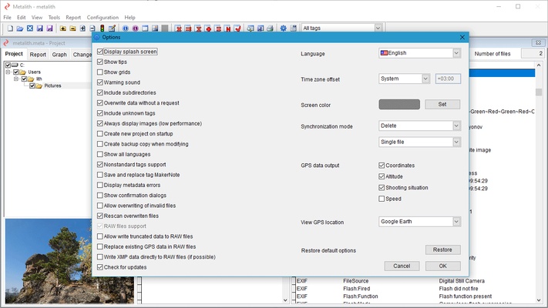Open the View GPS location Google Earth dropdown

(420, 222)
